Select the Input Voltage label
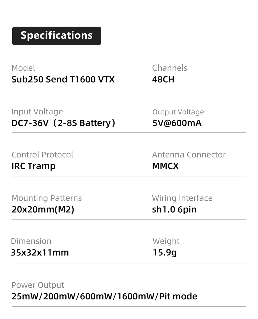The height and width of the screenshot is (319, 258). (37, 112)
